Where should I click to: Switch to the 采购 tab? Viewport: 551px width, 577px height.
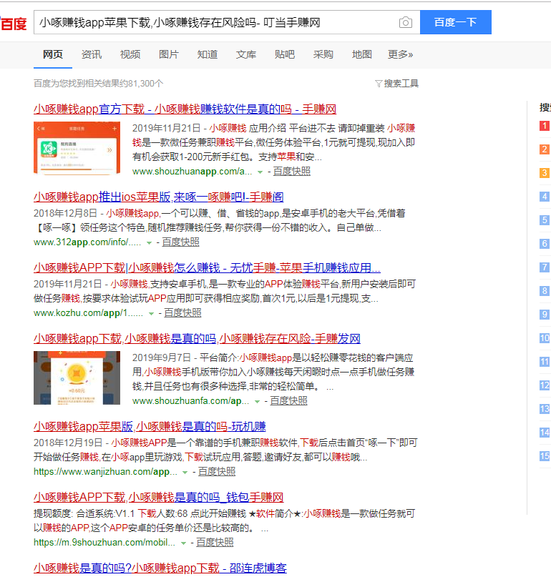tap(323, 54)
